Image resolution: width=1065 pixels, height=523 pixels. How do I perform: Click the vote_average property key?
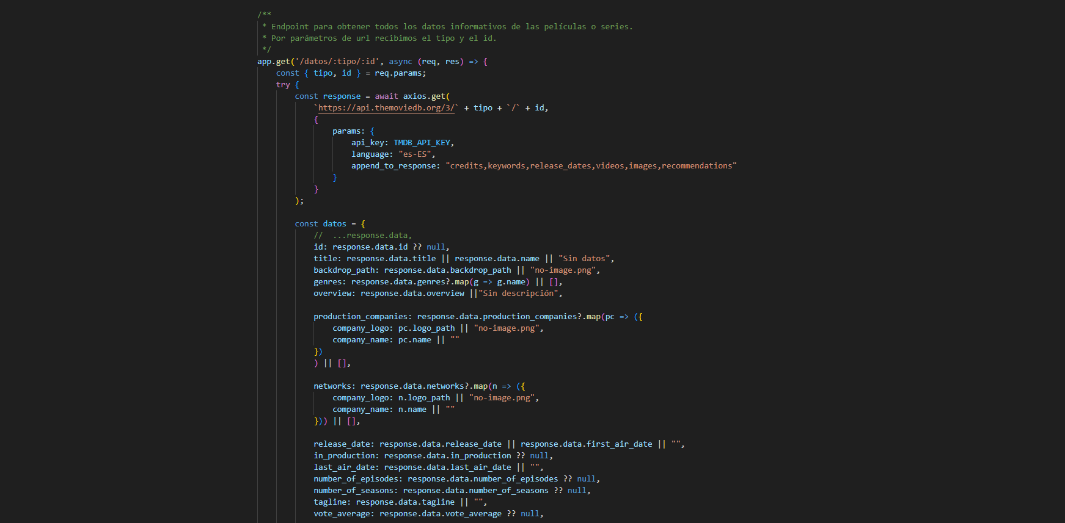pyautogui.click(x=342, y=514)
